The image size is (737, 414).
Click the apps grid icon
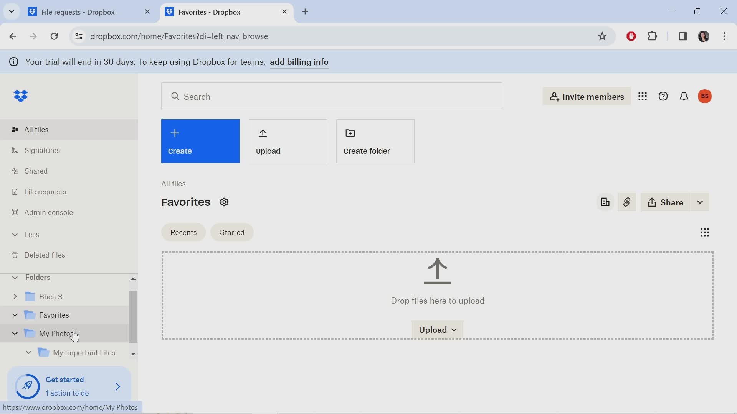643,97
